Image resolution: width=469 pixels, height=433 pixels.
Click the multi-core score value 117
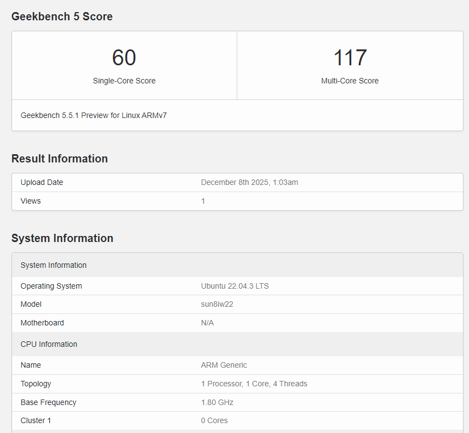(350, 58)
